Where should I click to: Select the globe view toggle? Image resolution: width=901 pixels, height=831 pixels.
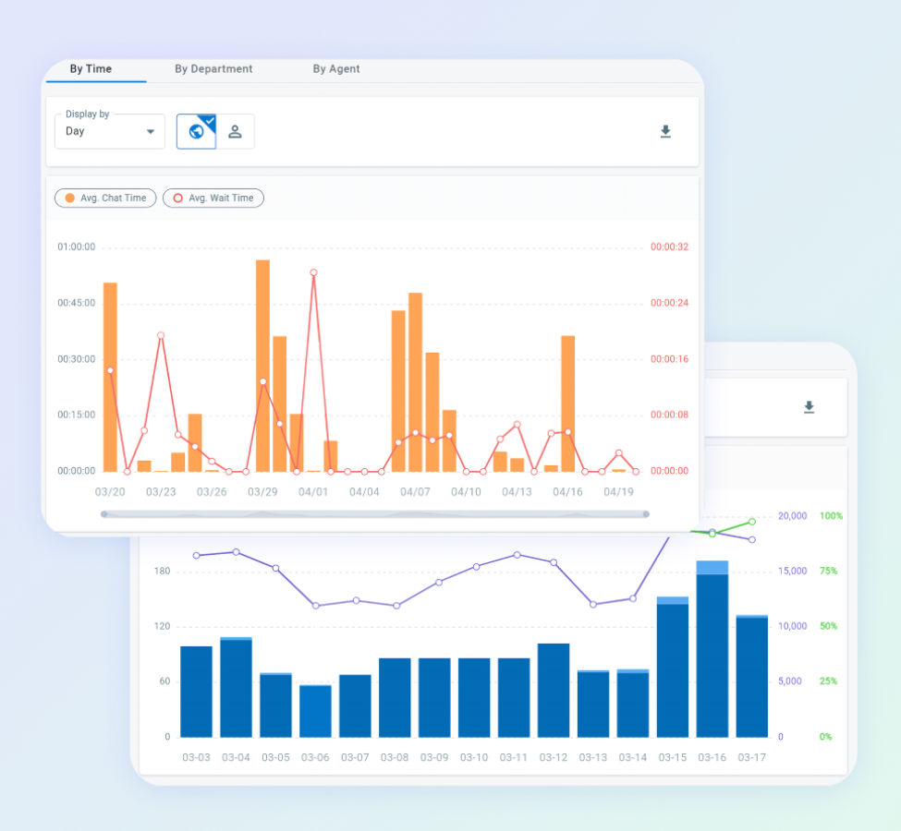click(x=197, y=131)
